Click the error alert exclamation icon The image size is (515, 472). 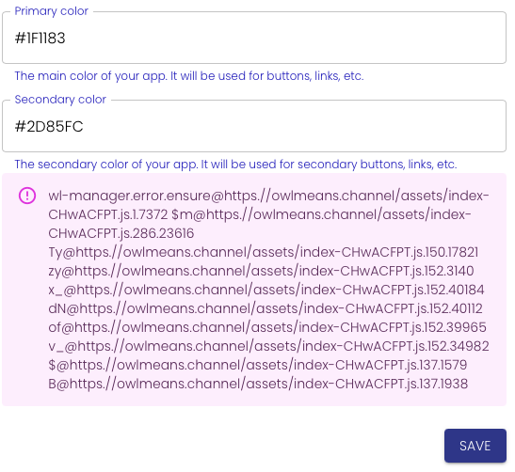(27, 196)
